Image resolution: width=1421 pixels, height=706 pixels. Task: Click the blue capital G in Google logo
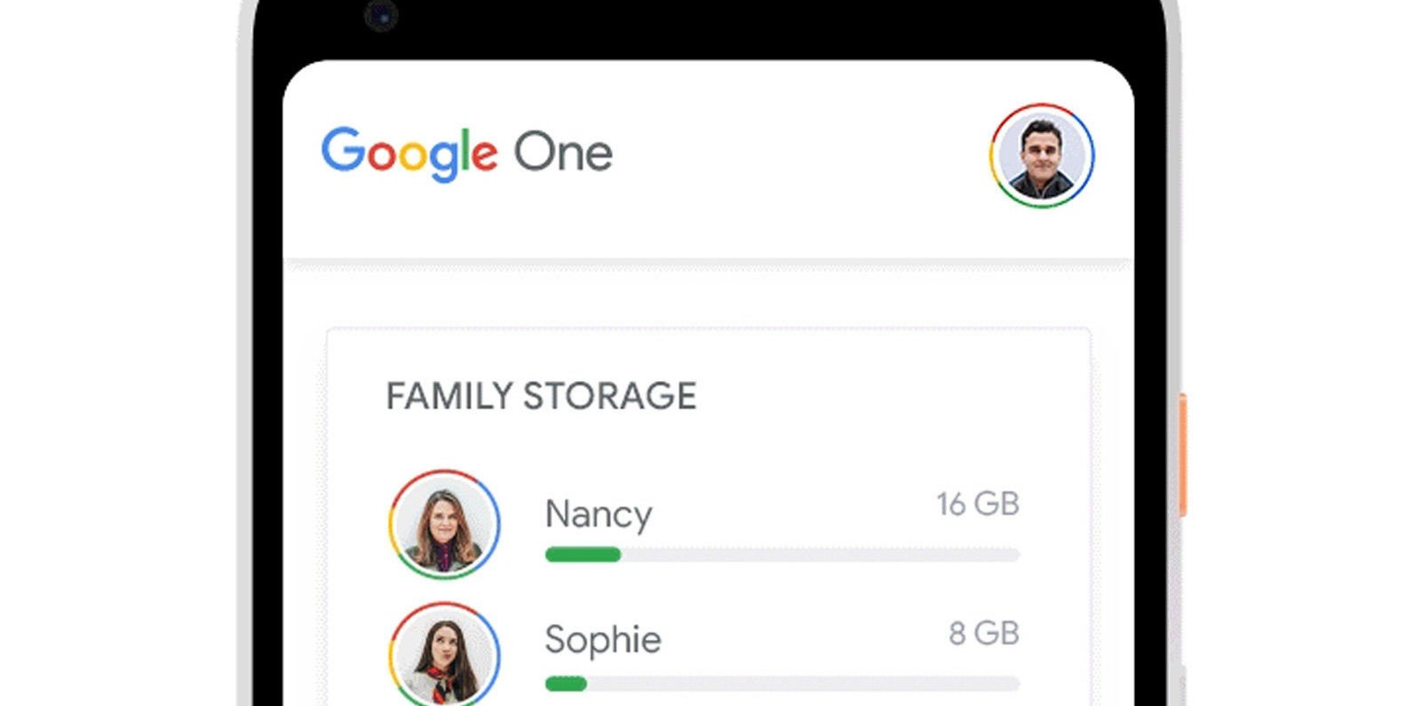tap(343, 150)
